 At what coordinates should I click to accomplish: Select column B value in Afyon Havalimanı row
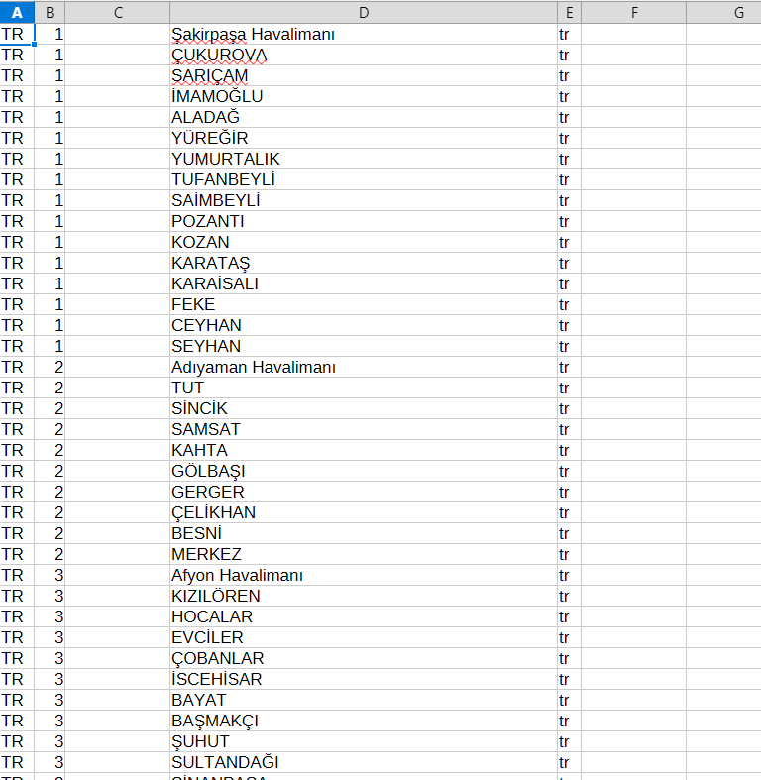pos(50,575)
